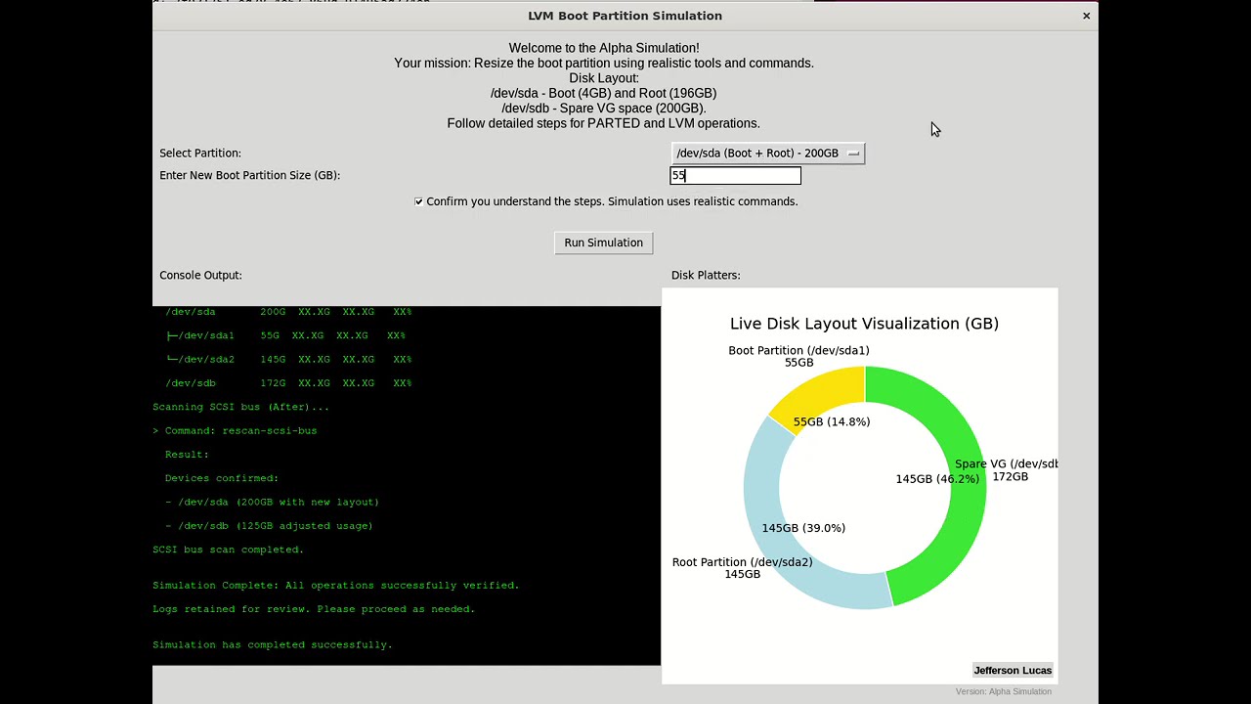Click the 'Logs retained for review' line
Viewport: 1251px width, 704px height.
coord(314,609)
